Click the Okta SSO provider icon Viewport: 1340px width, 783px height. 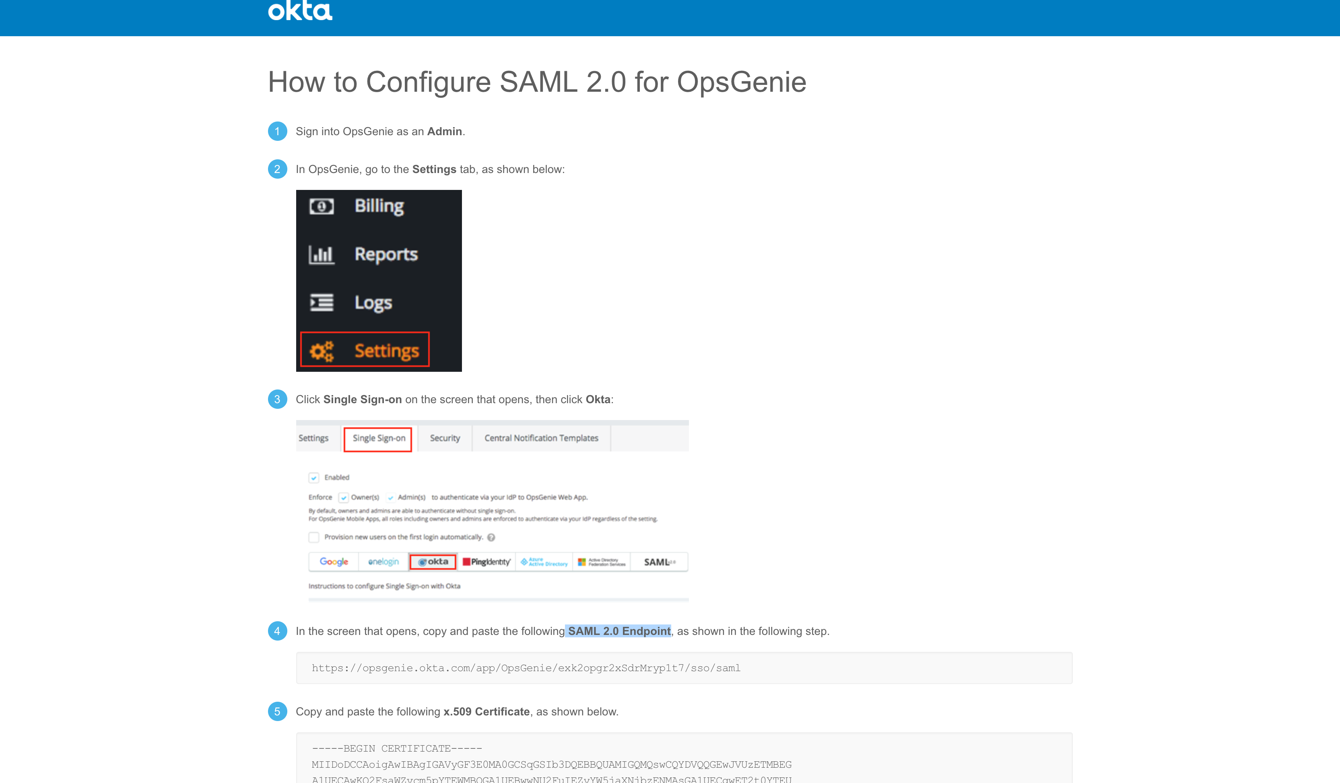(431, 560)
